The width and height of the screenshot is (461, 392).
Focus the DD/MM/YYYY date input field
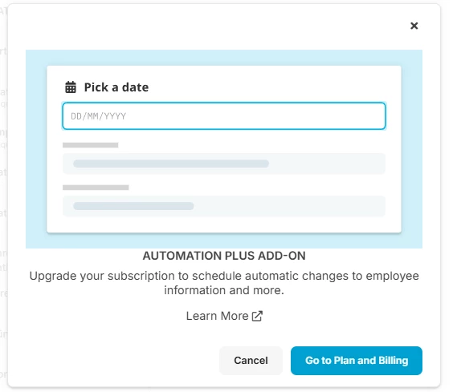pyautogui.click(x=224, y=116)
